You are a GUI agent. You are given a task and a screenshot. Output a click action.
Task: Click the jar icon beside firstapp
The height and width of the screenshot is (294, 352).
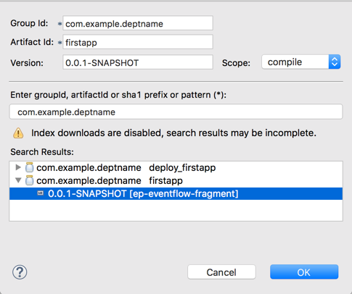30,180
